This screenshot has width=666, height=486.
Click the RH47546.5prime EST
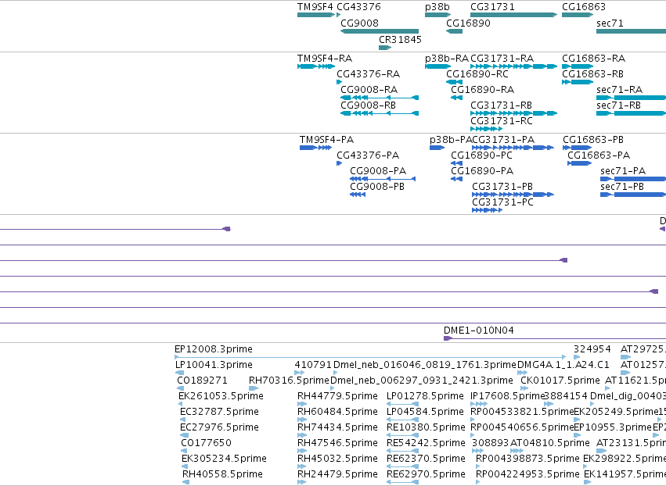click(301, 451)
